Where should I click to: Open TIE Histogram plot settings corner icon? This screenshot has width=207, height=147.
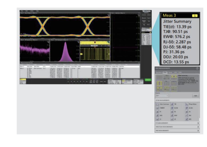click(x=78, y=42)
